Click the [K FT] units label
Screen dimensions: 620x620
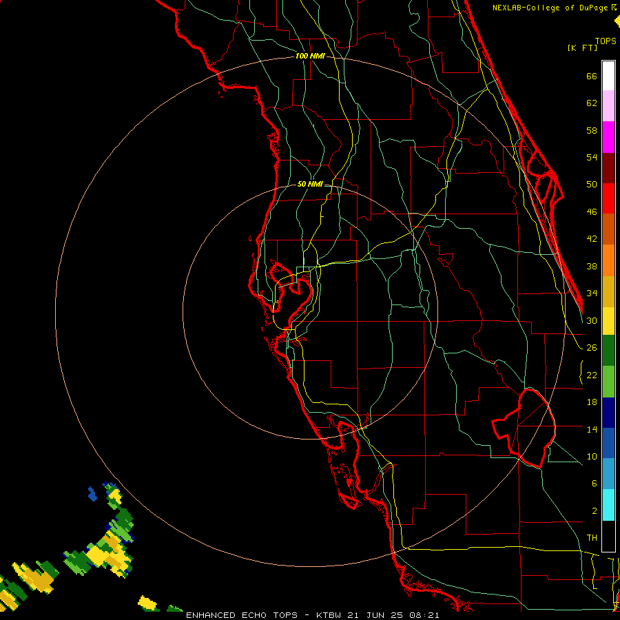pos(582,48)
